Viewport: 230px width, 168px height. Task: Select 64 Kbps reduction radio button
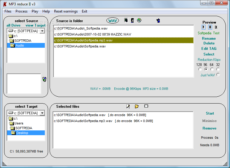click(x=212, y=69)
